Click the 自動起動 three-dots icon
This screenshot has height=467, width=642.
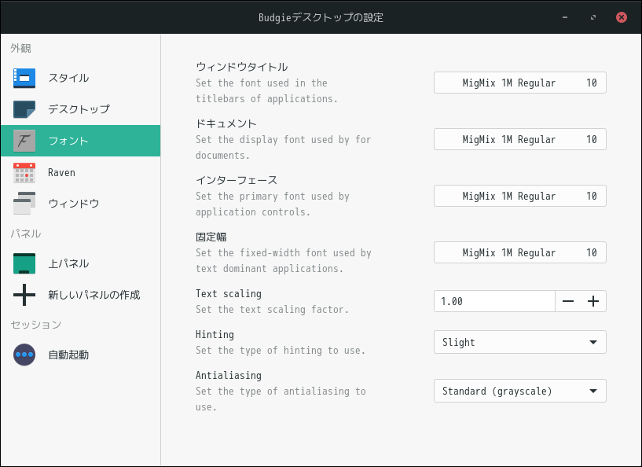coord(24,355)
